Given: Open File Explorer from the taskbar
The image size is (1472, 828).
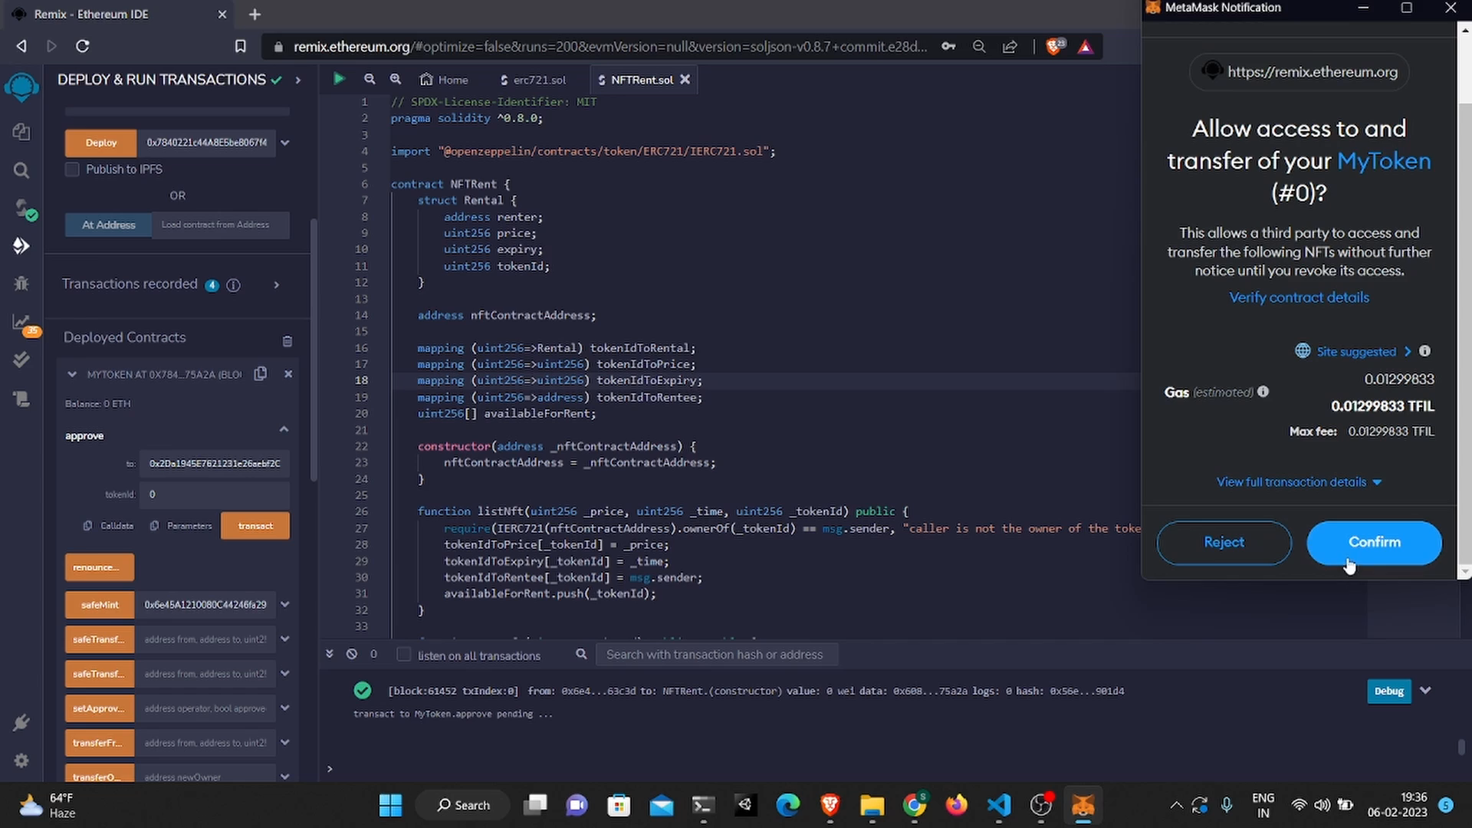Looking at the screenshot, I should [872, 805].
